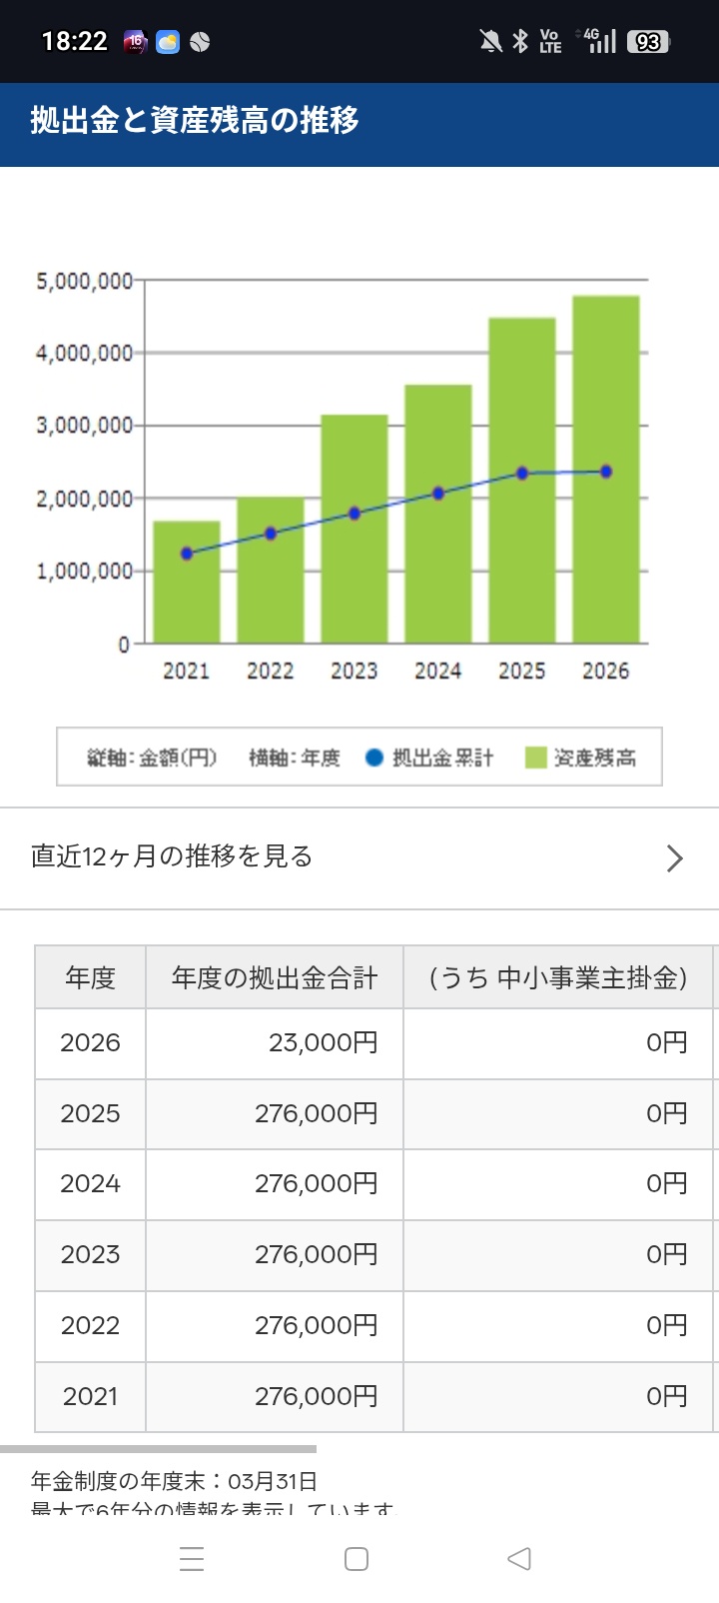Tap the Bluetooth status icon
This screenshot has width=719, height=1603.
[519, 41]
